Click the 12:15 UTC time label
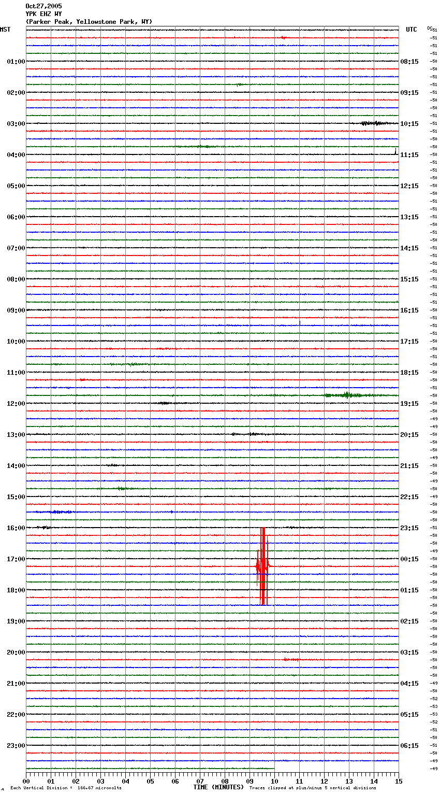 409,186
